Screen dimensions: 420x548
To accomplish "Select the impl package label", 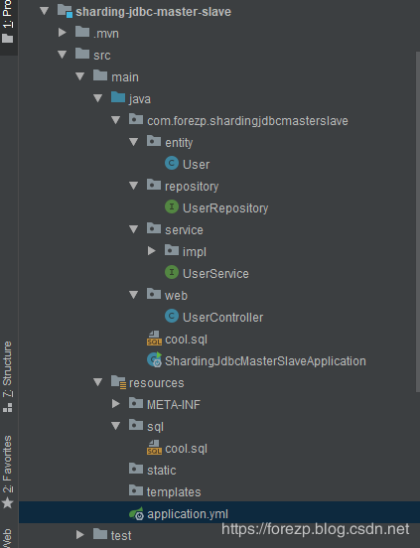I will tap(195, 252).
